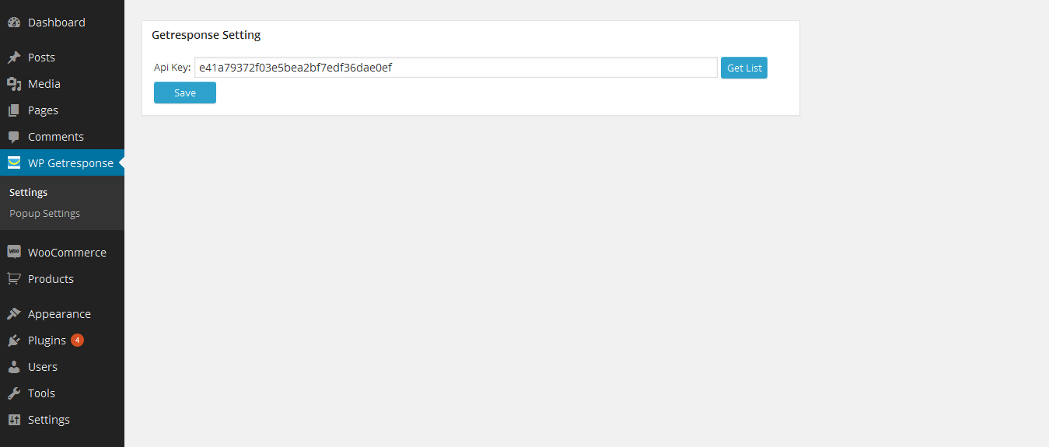Screen dimensions: 1049x447
Task: Click the Plugins plug icon
Action: coord(14,340)
